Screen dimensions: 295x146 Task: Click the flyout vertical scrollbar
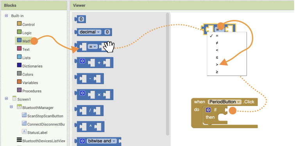coord(167,74)
